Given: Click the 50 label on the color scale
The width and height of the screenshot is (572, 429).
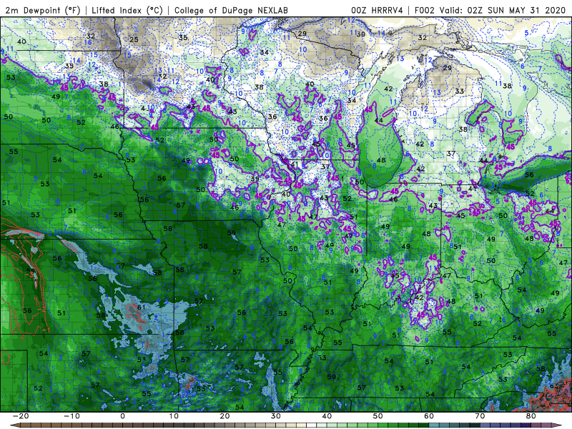Looking at the screenshot, I should pyautogui.click(x=378, y=416).
